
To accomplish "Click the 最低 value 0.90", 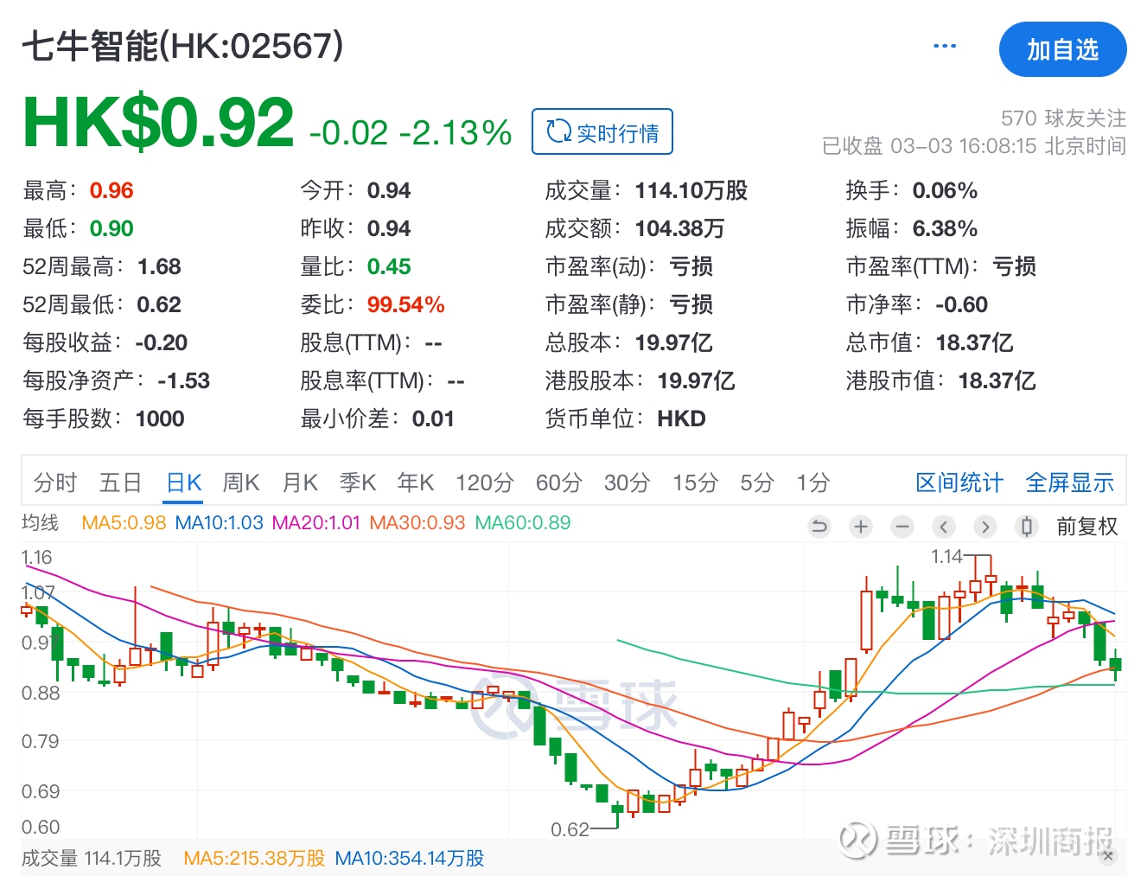I will (112, 228).
